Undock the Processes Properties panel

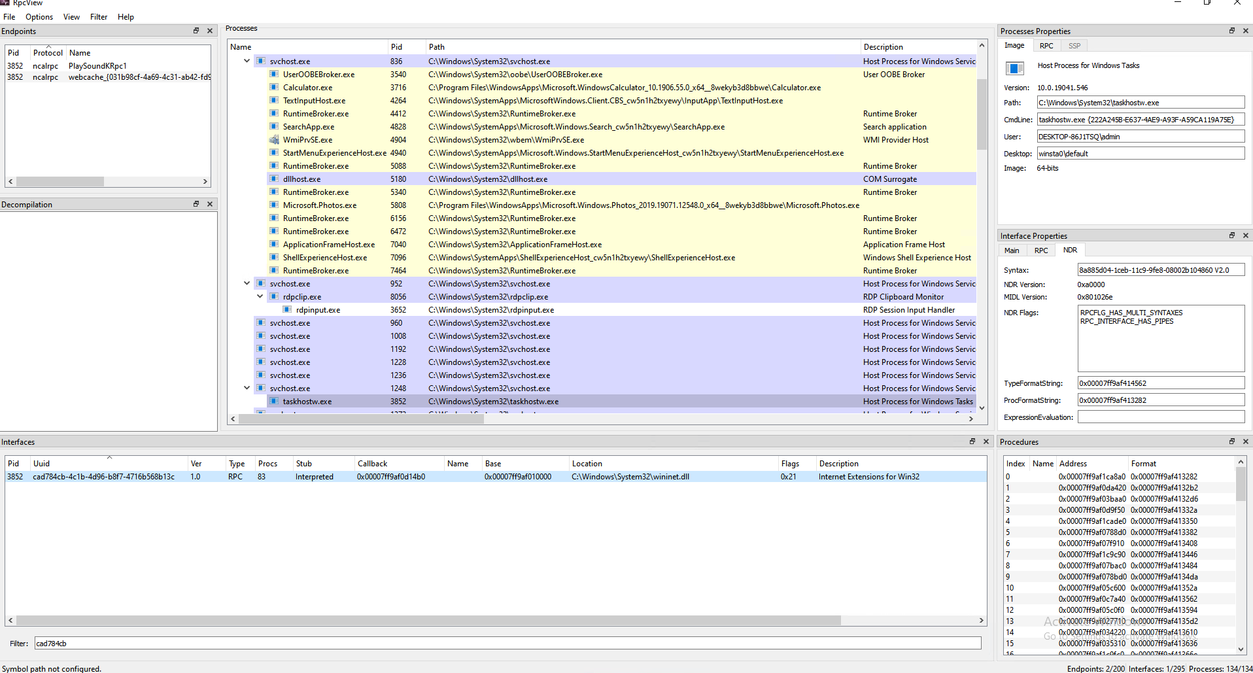click(1231, 31)
